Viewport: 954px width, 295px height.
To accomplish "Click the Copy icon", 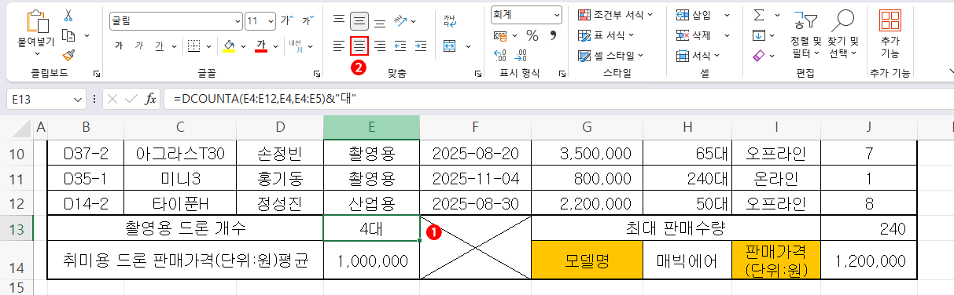I will pyautogui.click(x=68, y=35).
